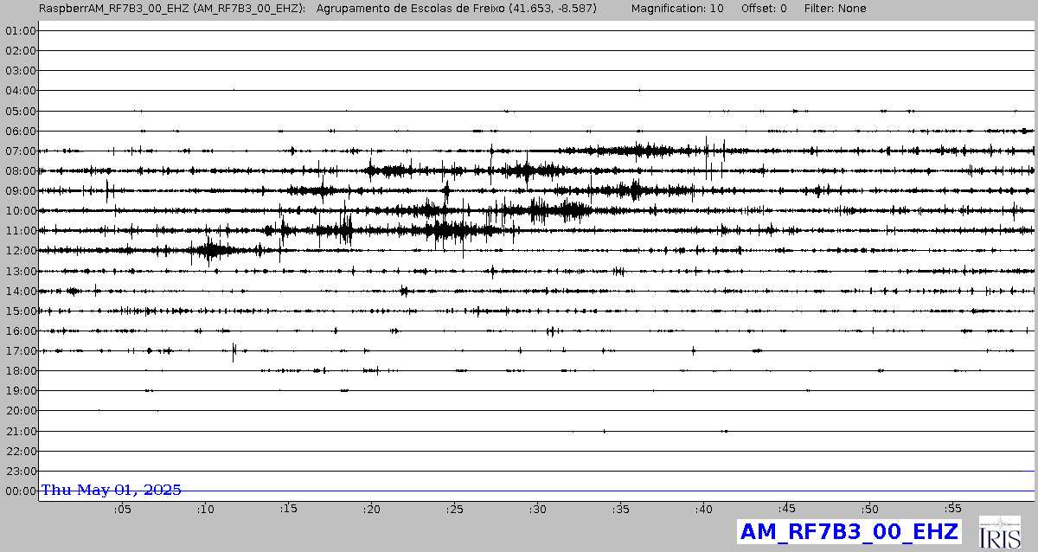
Task: Click the 15:00 hour label
Action: [x=21, y=311]
